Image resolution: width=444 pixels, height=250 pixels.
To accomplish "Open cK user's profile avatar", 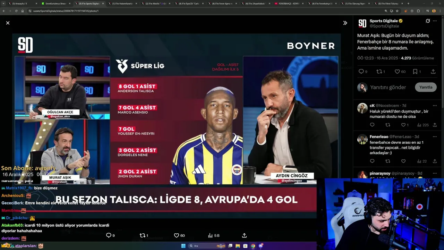I will (x=362, y=108).
